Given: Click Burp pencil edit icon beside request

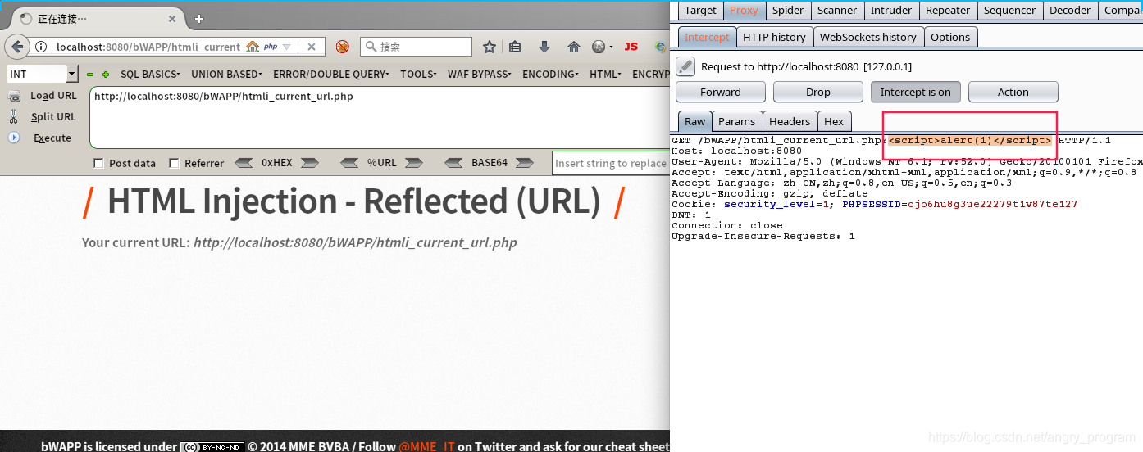Looking at the screenshot, I should click(685, 66).
